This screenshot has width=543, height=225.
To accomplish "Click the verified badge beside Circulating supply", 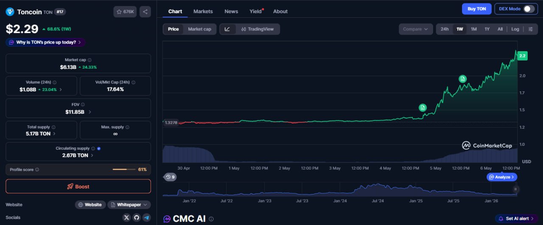I will point(99,148).
